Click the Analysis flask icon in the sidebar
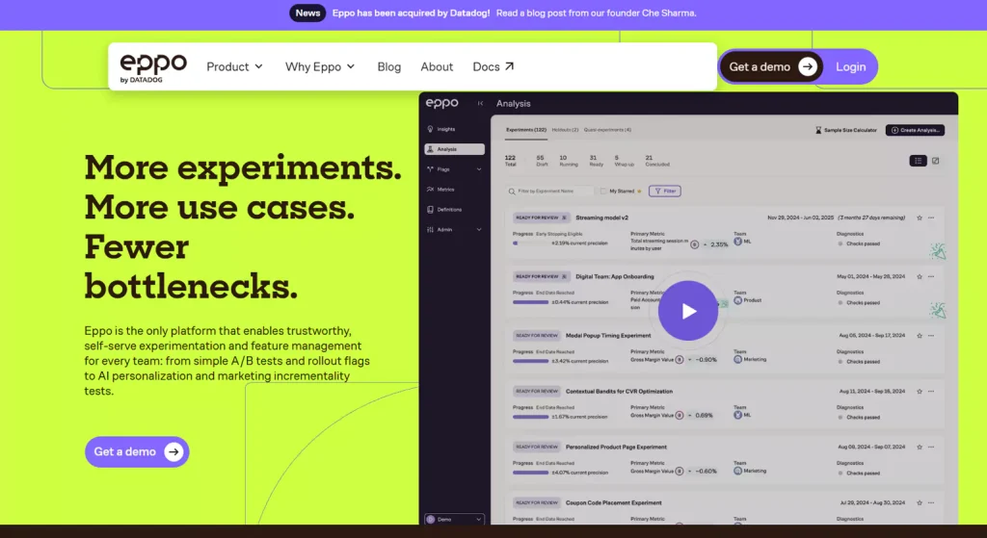The width and height of the screenshot is (987, 538). (x=431, y=149)
